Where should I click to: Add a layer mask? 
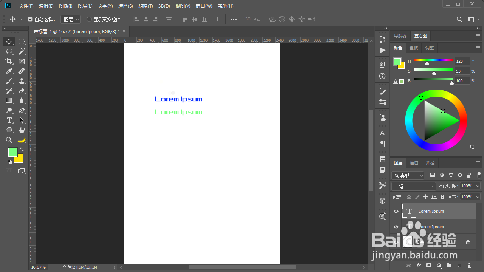pos(429,266)
